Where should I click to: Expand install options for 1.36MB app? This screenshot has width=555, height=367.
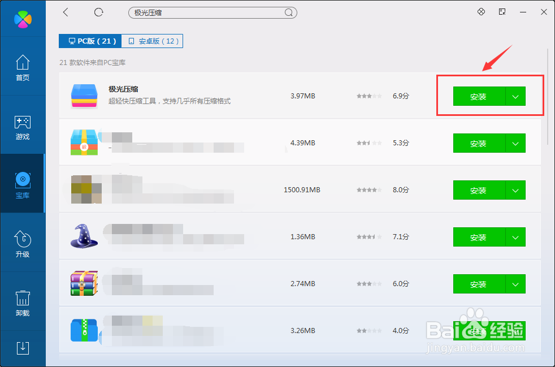[x=515, y=237]
